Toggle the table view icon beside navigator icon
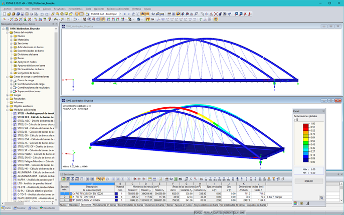Image resolution: width=344 pixels, height=215 pixels. click(81, 14)
